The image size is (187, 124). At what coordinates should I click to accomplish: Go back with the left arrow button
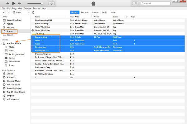(4, 12)
